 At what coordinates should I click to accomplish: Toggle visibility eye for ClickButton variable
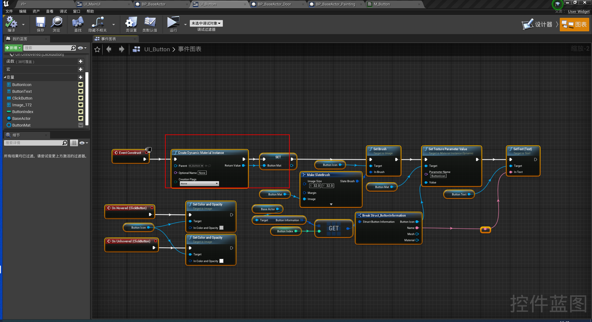tap(81, 98)
